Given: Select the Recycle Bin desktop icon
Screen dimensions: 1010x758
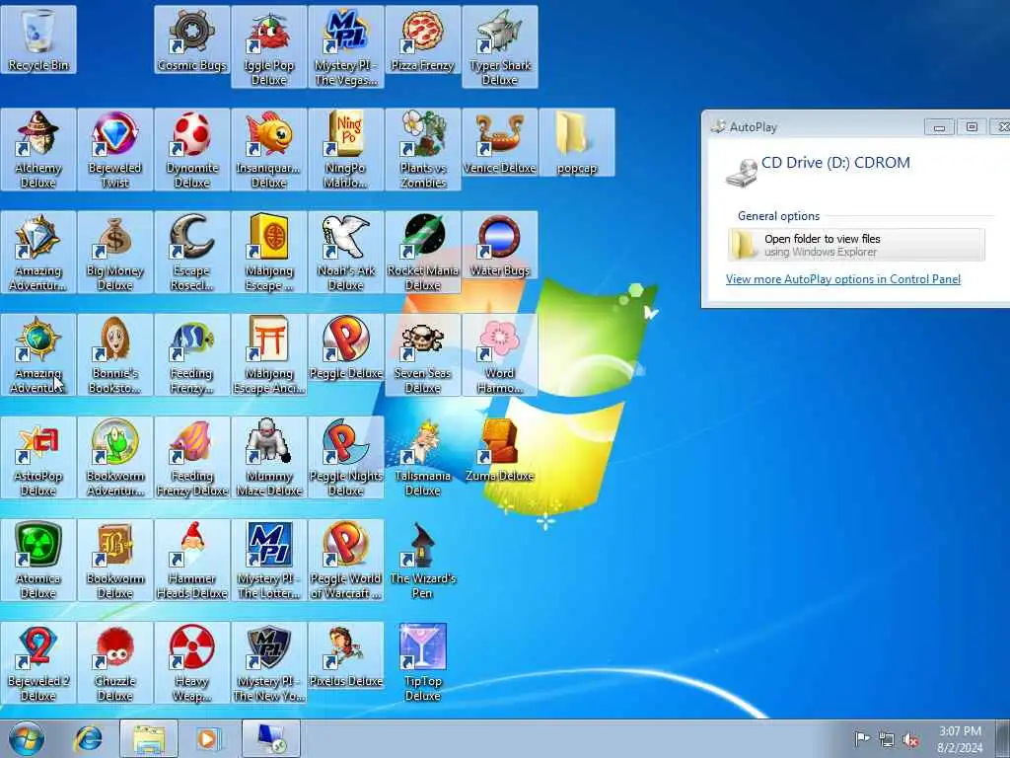Looking at the screenshot, I should (x=38, y=39).
